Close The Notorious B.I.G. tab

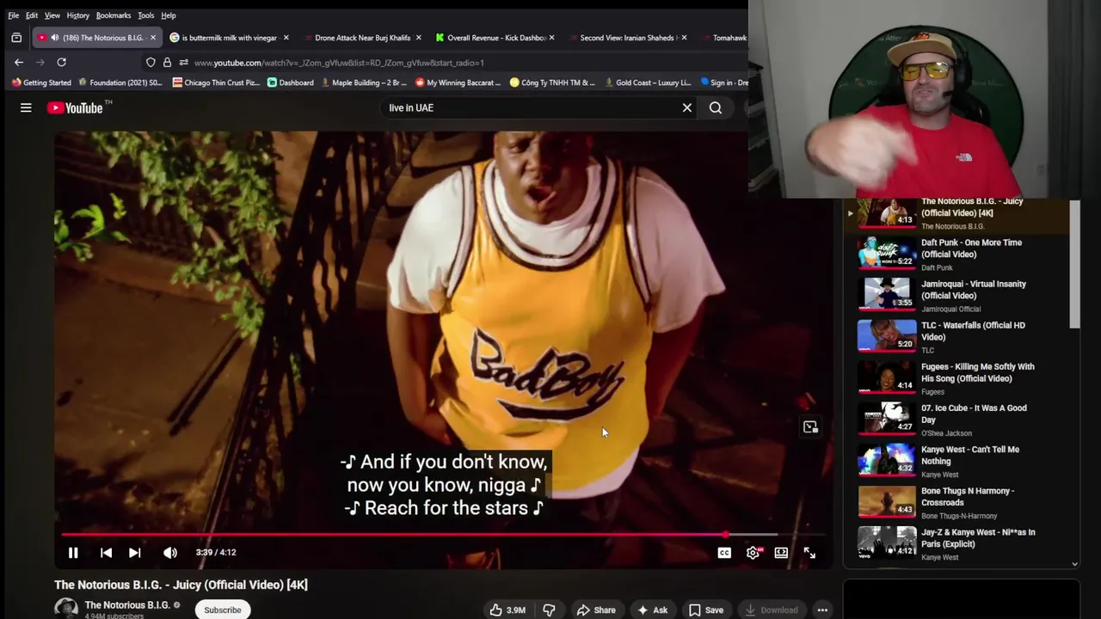[x=153, y=38]
